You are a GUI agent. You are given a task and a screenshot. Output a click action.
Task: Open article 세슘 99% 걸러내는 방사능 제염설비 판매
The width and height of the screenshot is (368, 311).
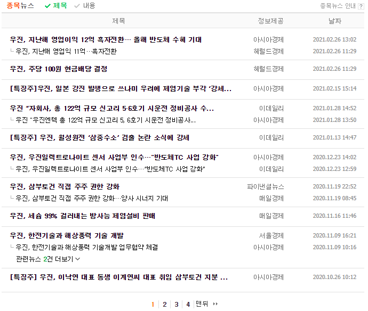82,216
